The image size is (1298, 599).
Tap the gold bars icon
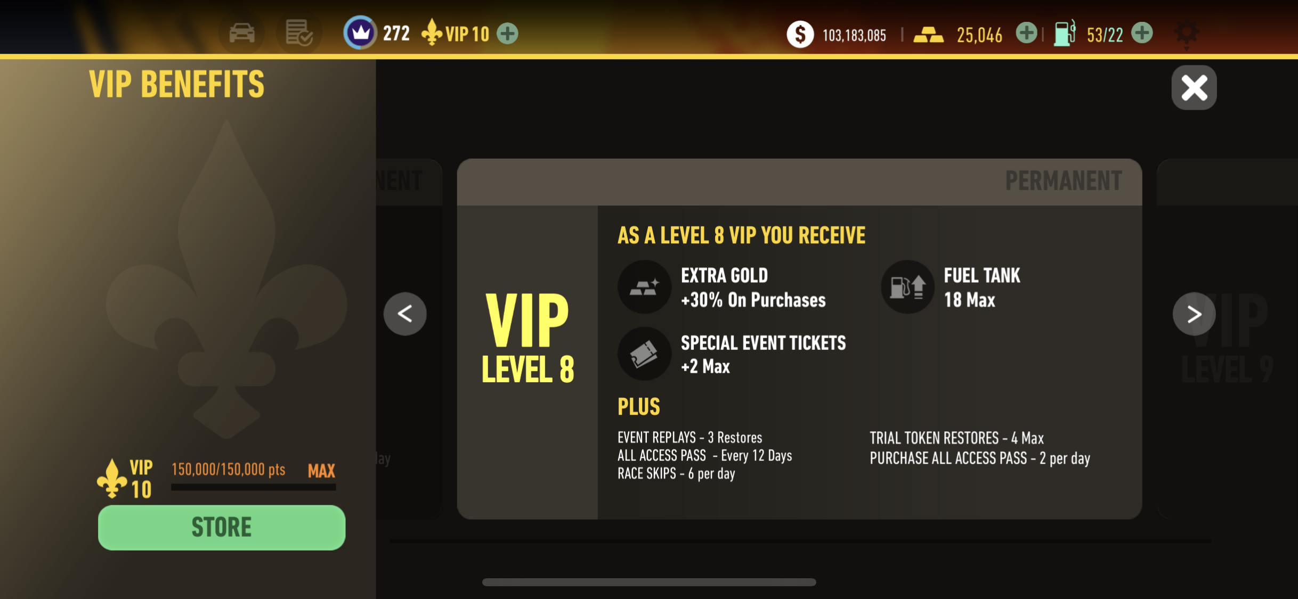pos(928,35)
